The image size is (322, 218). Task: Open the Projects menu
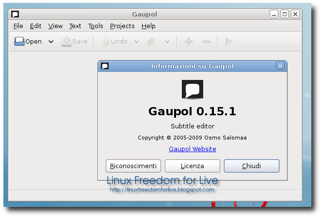tap(122, 26)
